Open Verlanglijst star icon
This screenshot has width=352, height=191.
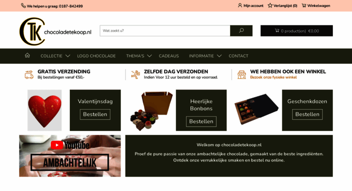point(270,5)
